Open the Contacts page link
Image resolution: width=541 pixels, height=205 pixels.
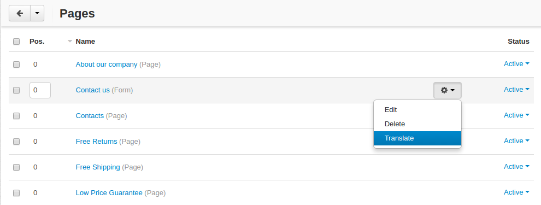tap(90, 115)
